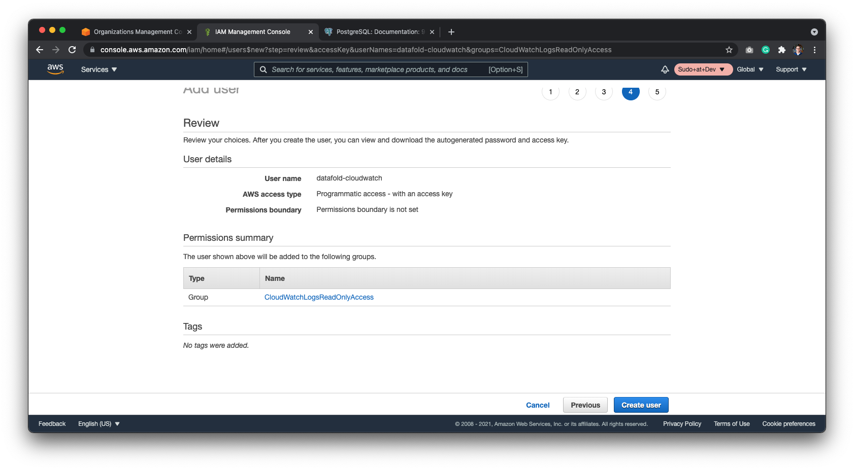This screenshot has width=854, height=470.
Task: Click the Name column header
Action: point(465,278)
